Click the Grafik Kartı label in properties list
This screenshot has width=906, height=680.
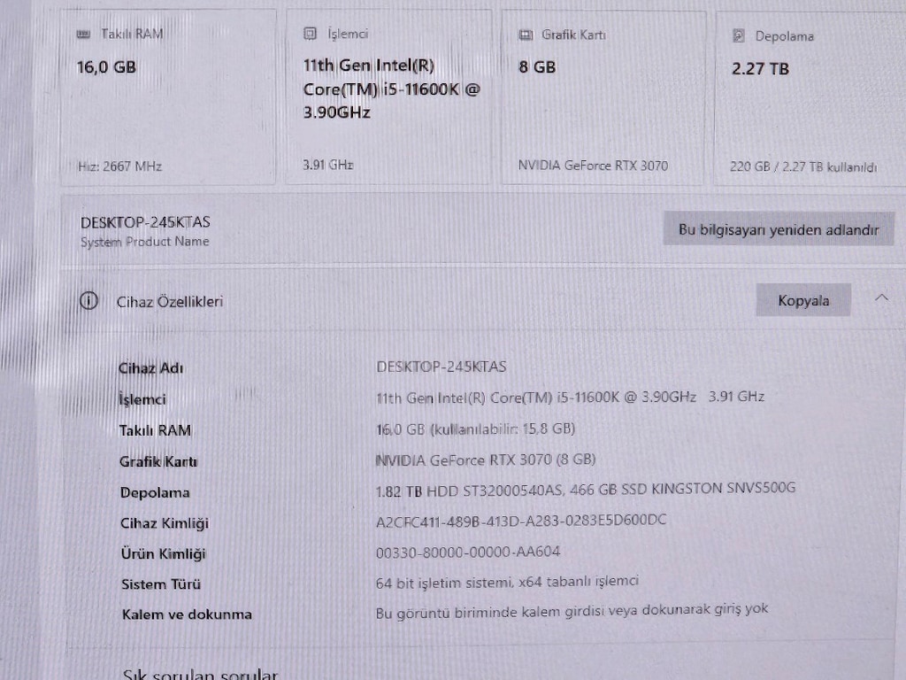point(157,461)
